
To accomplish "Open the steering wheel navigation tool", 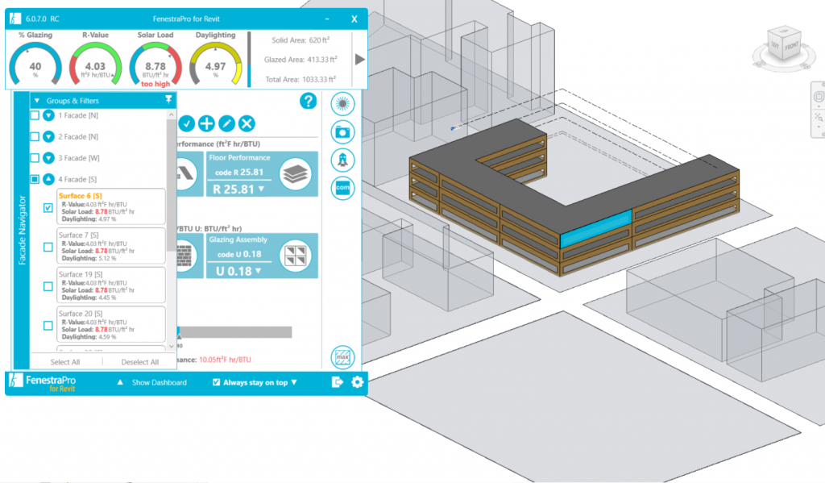I will [x=819, y=97].
